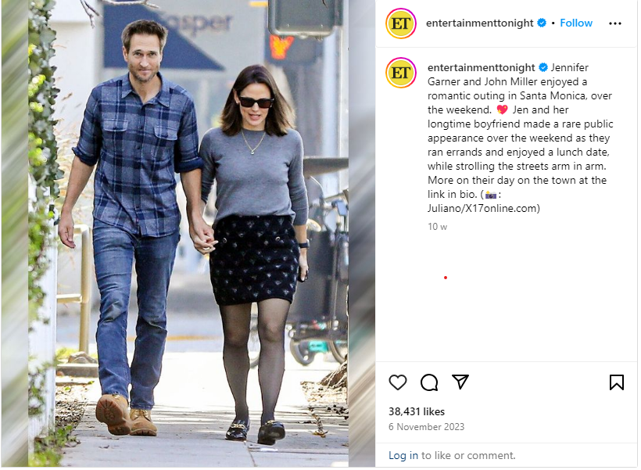This screenshot has height=470, width=641.
Task: Click the couple photo in the post
Action: pyautogui.click(x=188, y=233)
